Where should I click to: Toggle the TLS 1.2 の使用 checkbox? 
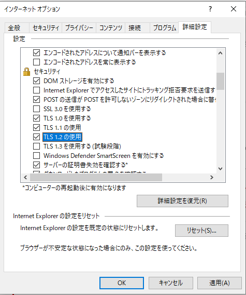[36, 137]
